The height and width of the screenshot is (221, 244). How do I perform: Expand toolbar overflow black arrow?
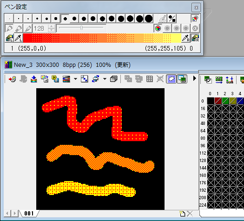[x=195, y=78]
